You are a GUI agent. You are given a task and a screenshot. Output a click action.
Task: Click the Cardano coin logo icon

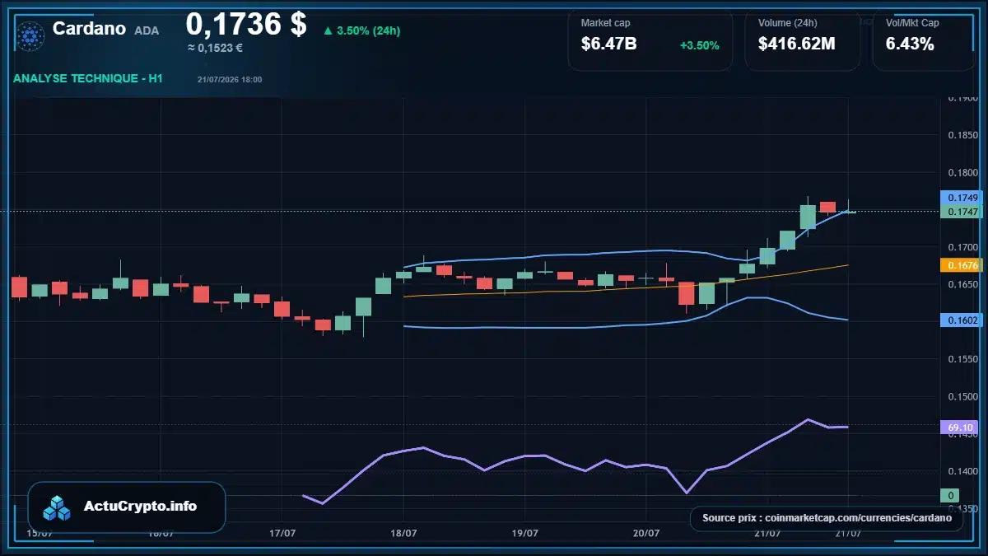pyautogui.click(x=30, y=35)
